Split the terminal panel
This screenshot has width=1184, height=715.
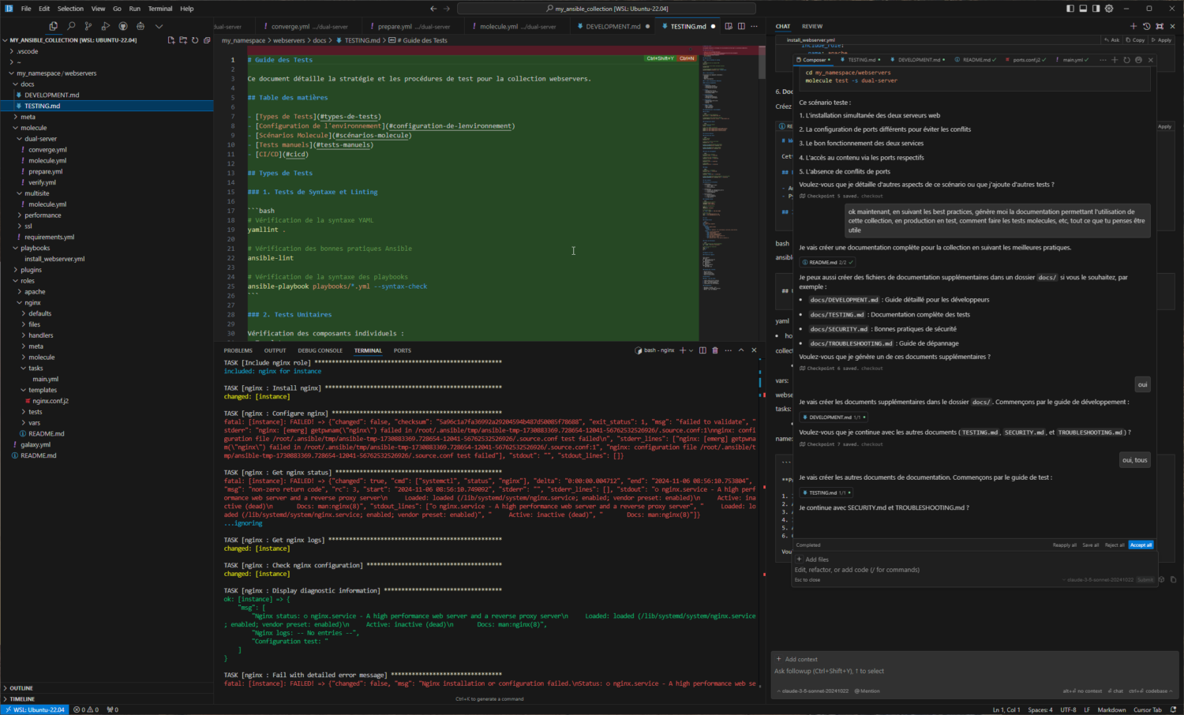[x=703, y=350]
